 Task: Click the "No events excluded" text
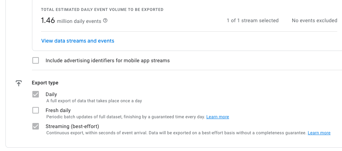(x=314, y=21)
